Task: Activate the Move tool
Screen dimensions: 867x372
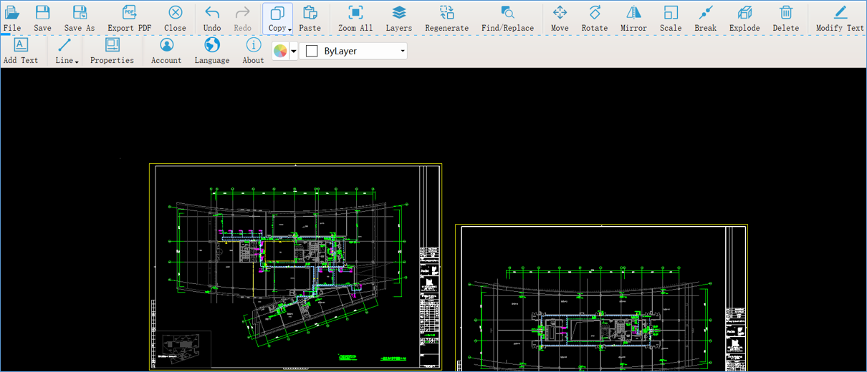Action: pyautogui.click(x=560, y=19)
